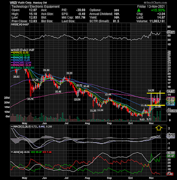177x180 pixels.
Task: Click the 9.63 low price label
Action: click(142, 119)
